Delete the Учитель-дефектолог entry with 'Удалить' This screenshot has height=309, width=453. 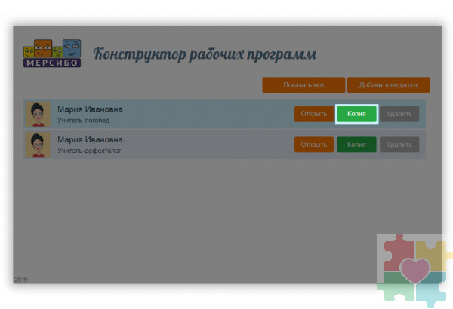click(x=399, y=144)
